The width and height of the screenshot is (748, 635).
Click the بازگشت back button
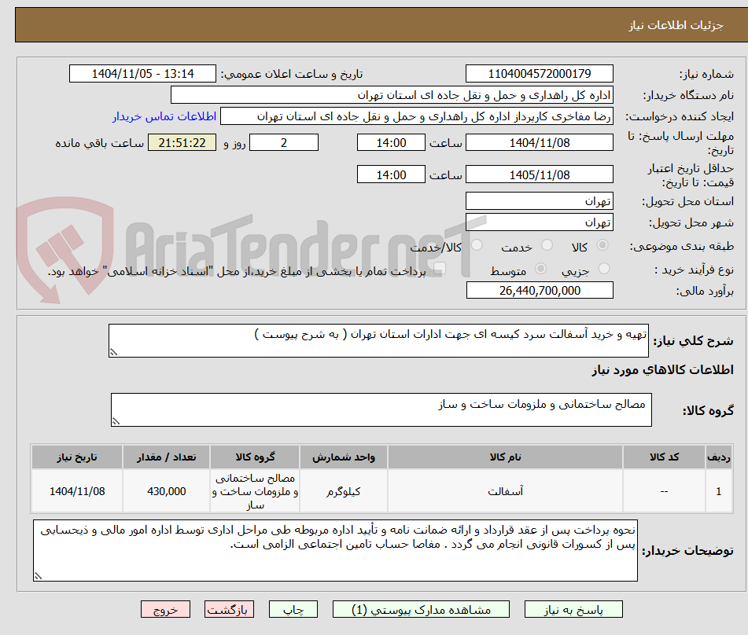[229, 609]
